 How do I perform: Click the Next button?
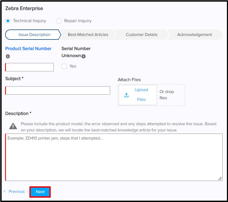(40, 192)
